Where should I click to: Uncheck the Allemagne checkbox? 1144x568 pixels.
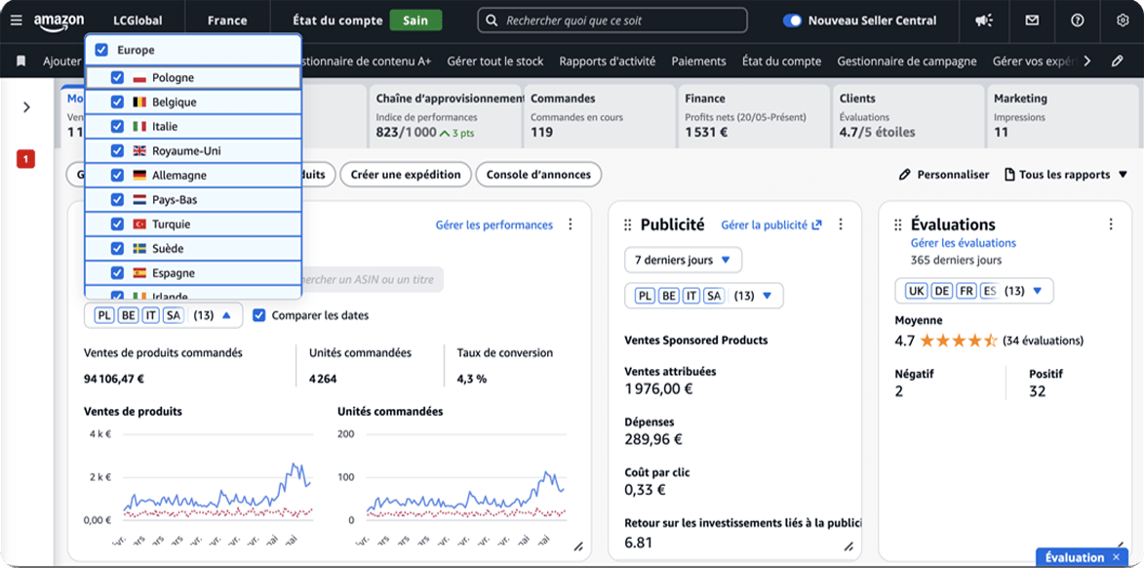pyautogui.click(x=117, y=176)
